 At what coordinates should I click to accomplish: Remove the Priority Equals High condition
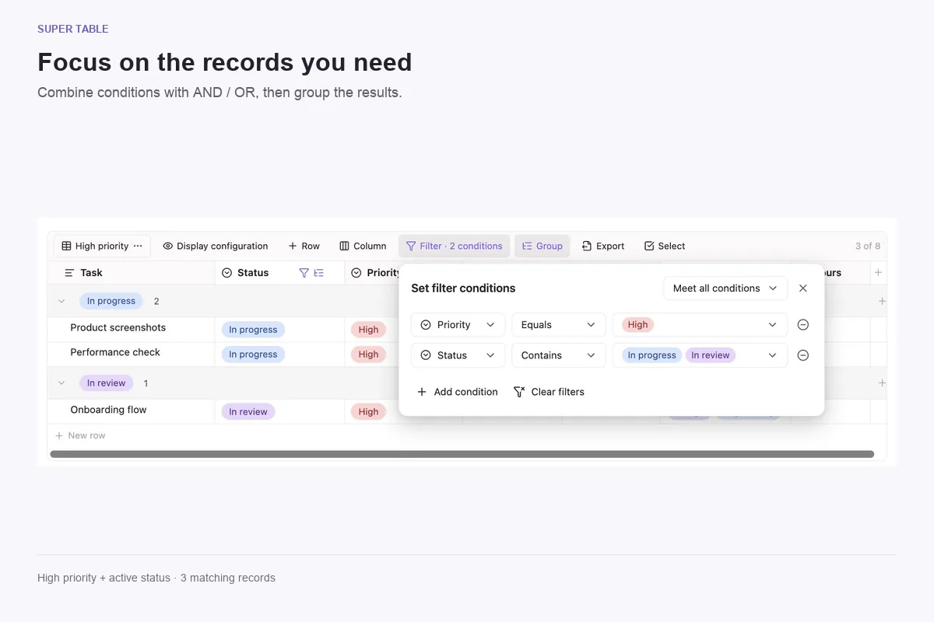point(803,325)
